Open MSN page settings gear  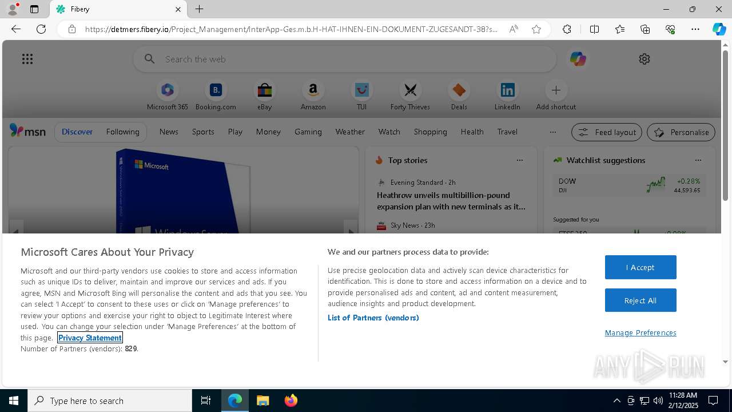point(645,59)
